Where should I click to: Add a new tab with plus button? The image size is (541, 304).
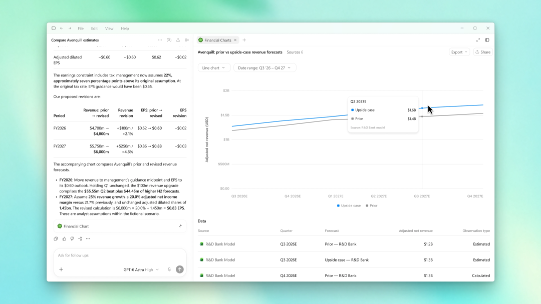pyautogui.click(x=244, y=40)
